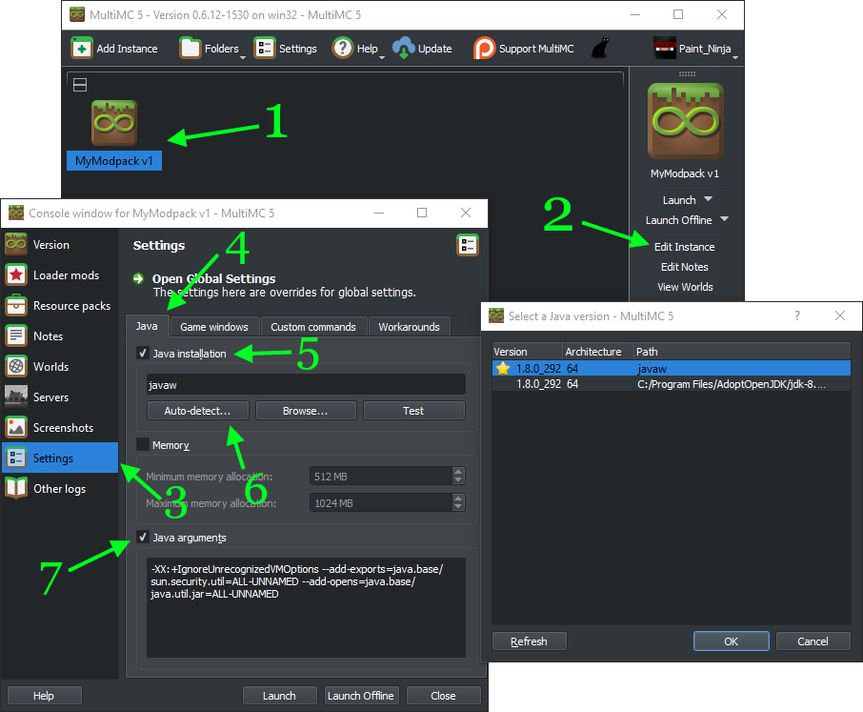This screenshot has width=863, height=712.
Task: Open the Other logs page
Action: tap(60, 488)
